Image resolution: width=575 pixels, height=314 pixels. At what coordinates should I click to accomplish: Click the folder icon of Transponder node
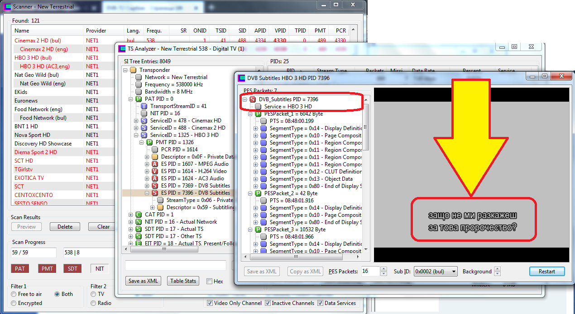[133, 70]
